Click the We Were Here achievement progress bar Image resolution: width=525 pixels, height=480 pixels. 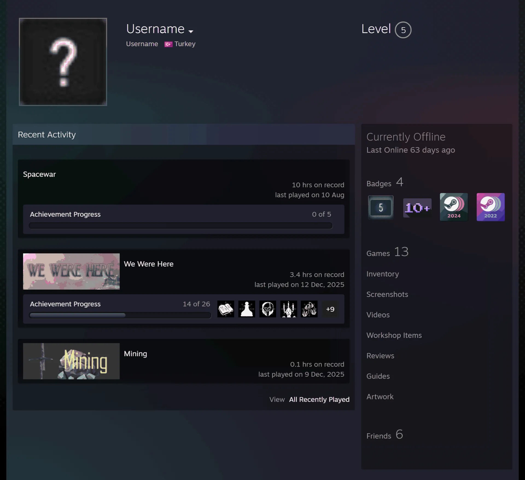point(120,315)
